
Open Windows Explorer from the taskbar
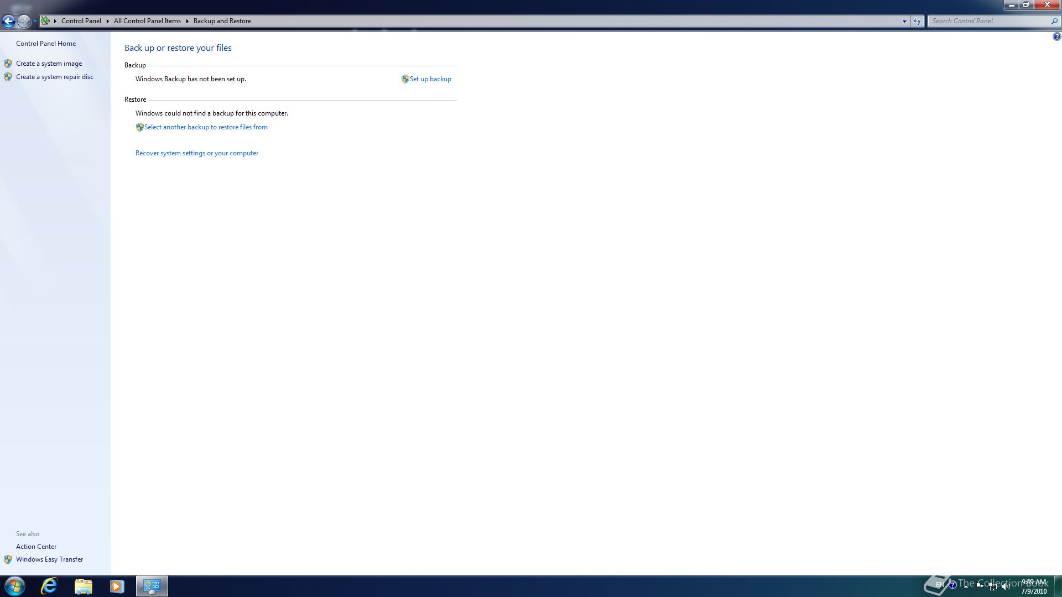83,586
